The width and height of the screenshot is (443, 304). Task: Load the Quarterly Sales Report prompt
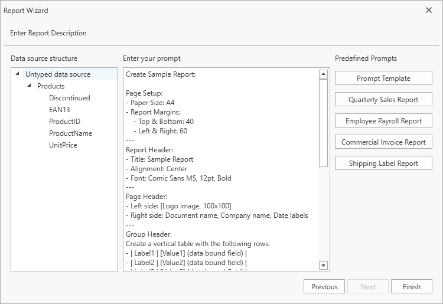tap(383, 100)
